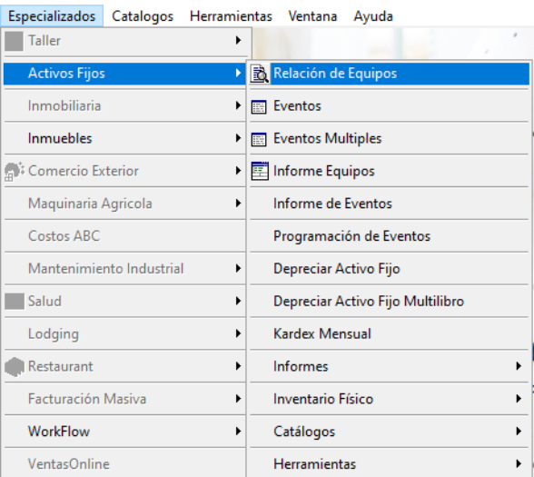This screenshot has width=534, height=477.
Task: Expand the Catálogos submenu arrow
Action: tap(519, 432)
